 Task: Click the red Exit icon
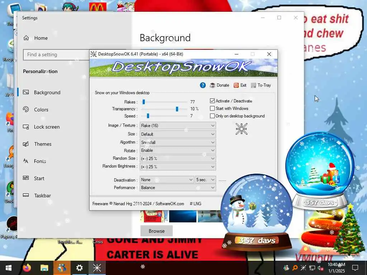point(236,85)
